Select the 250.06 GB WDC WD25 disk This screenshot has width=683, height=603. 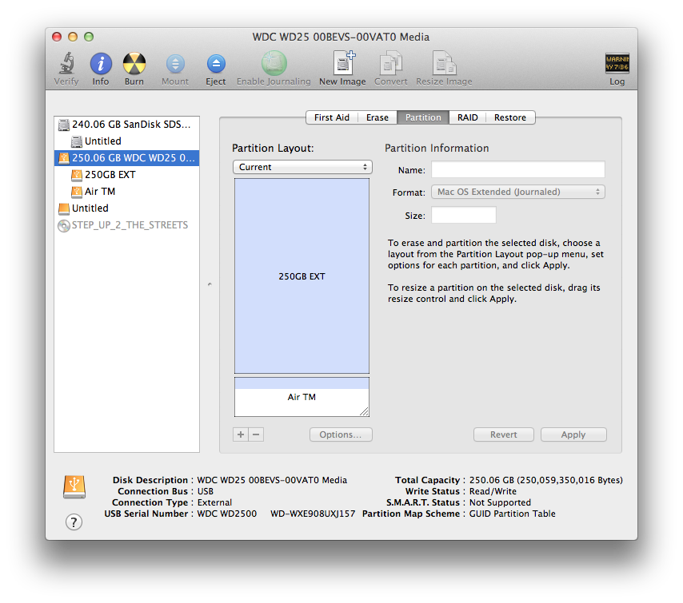(126, 158)
